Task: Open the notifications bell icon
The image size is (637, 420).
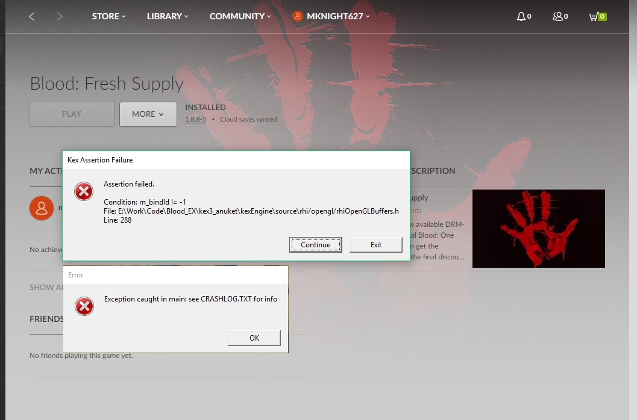Action: (x=521, y=16)
